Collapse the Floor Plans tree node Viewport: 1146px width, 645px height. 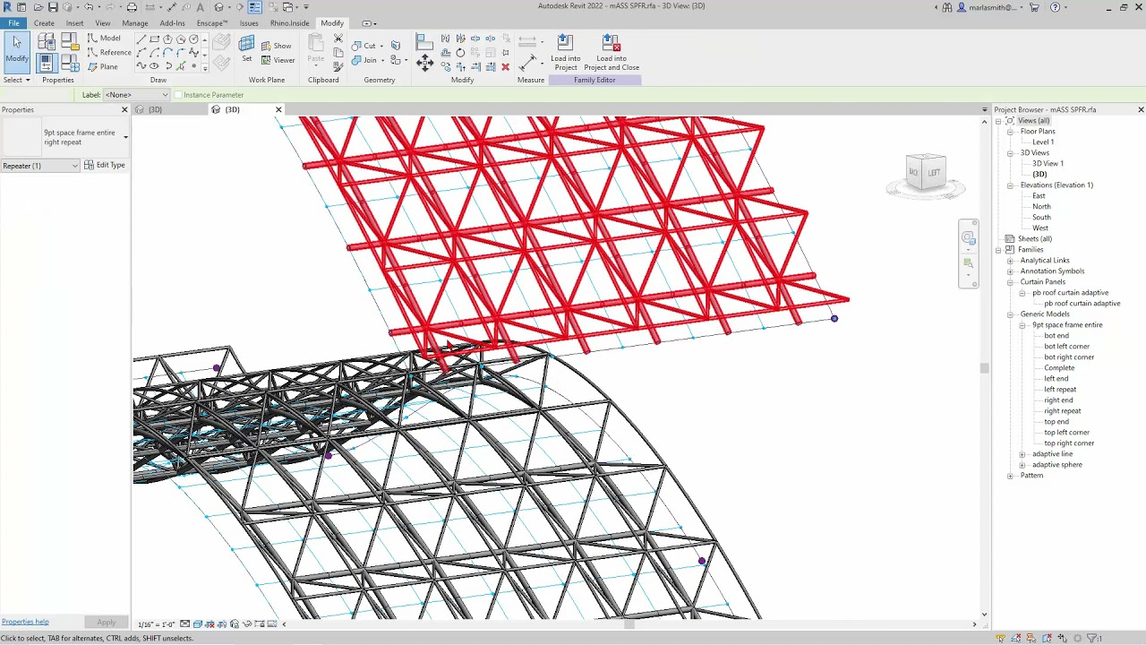[1010, 132]
